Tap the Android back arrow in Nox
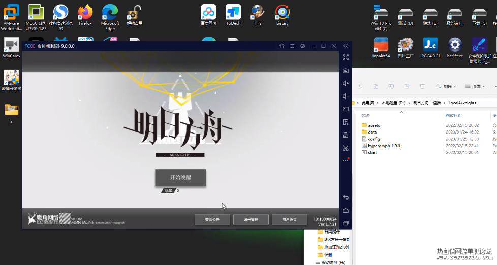The height and width of the screenshot is (265, 497). [x=346, y=197]
